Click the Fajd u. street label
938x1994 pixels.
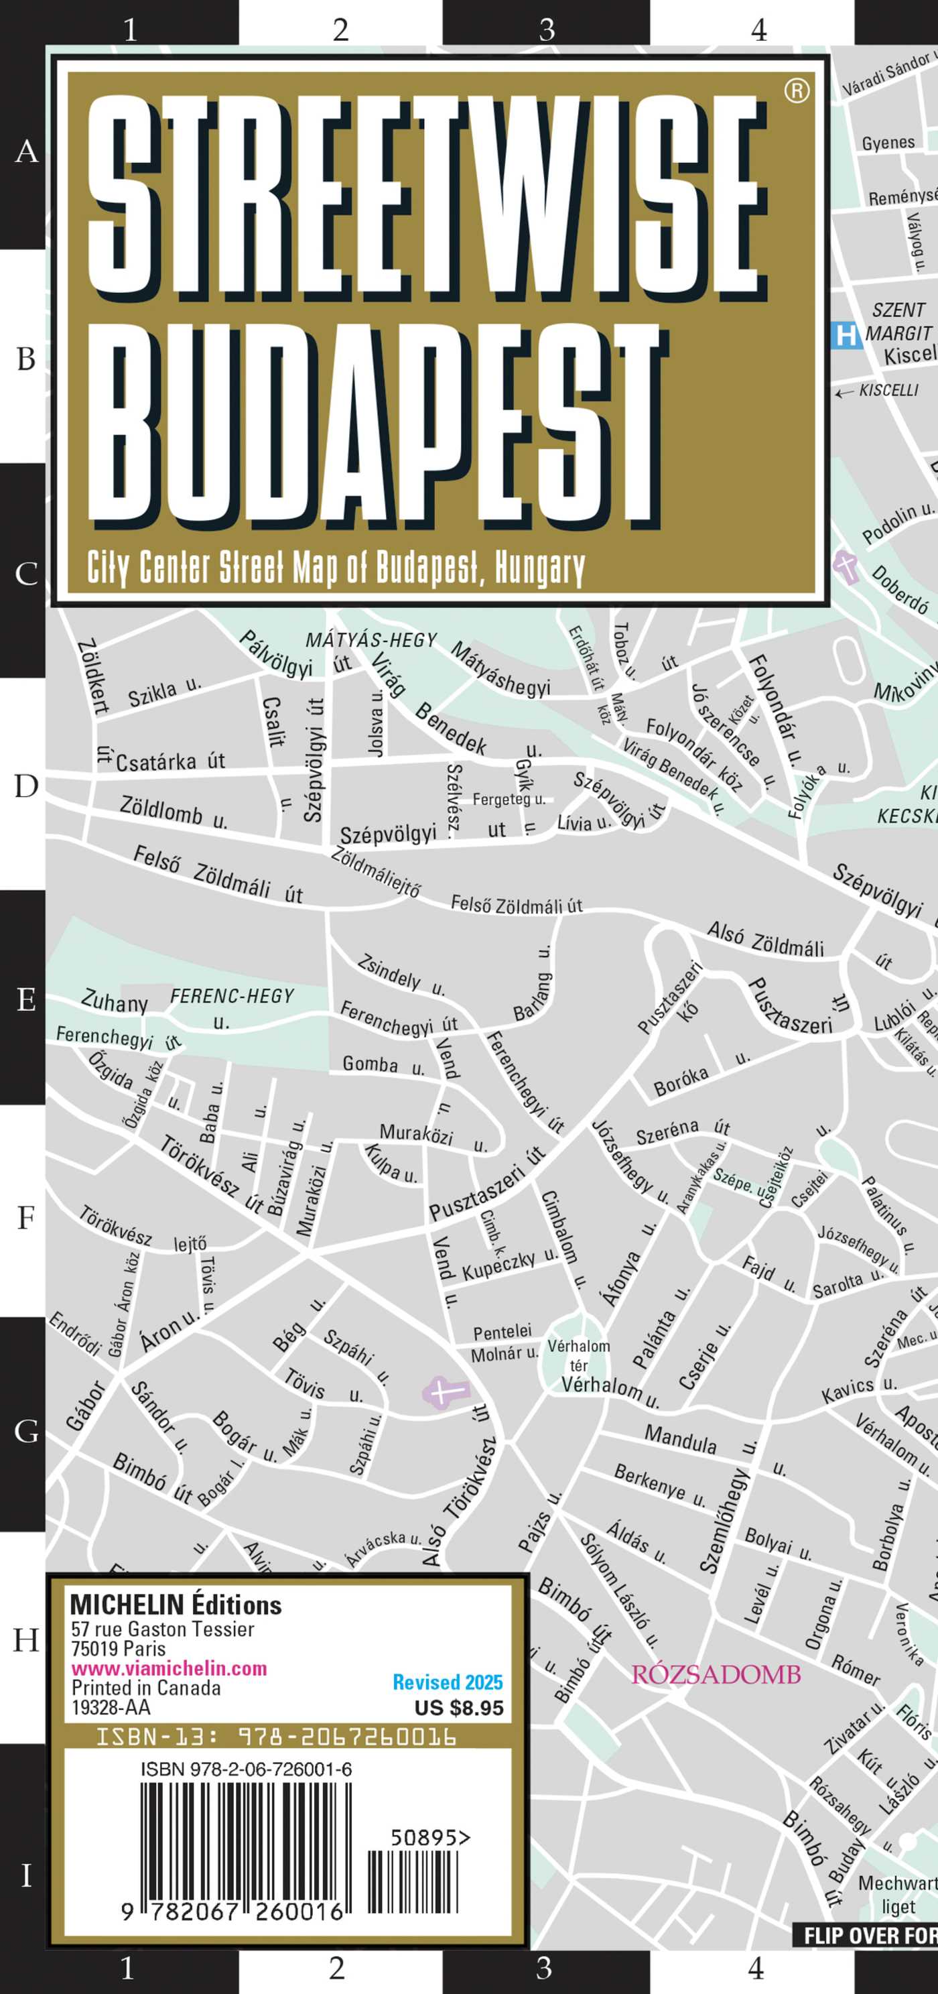(x=768, y=1275)
